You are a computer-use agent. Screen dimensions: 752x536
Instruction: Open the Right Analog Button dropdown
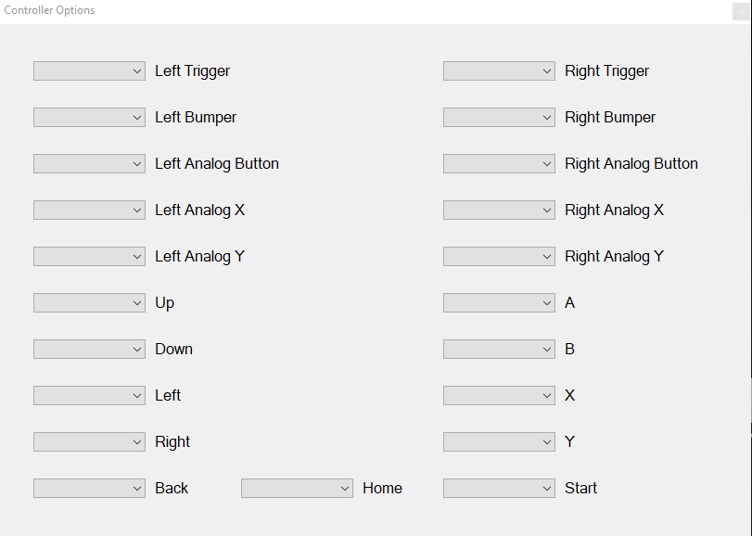tap(499, 163)
